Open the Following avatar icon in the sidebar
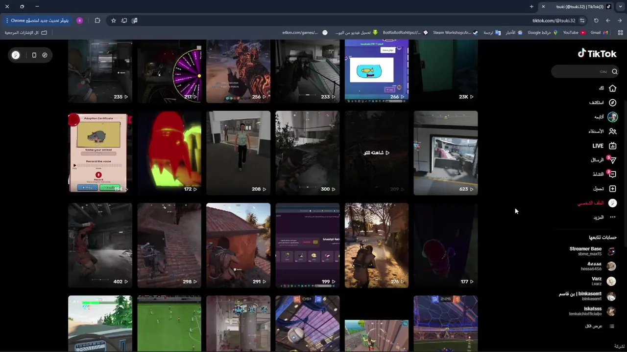This screenshot has width=627, height=352. tap(612, 117)
